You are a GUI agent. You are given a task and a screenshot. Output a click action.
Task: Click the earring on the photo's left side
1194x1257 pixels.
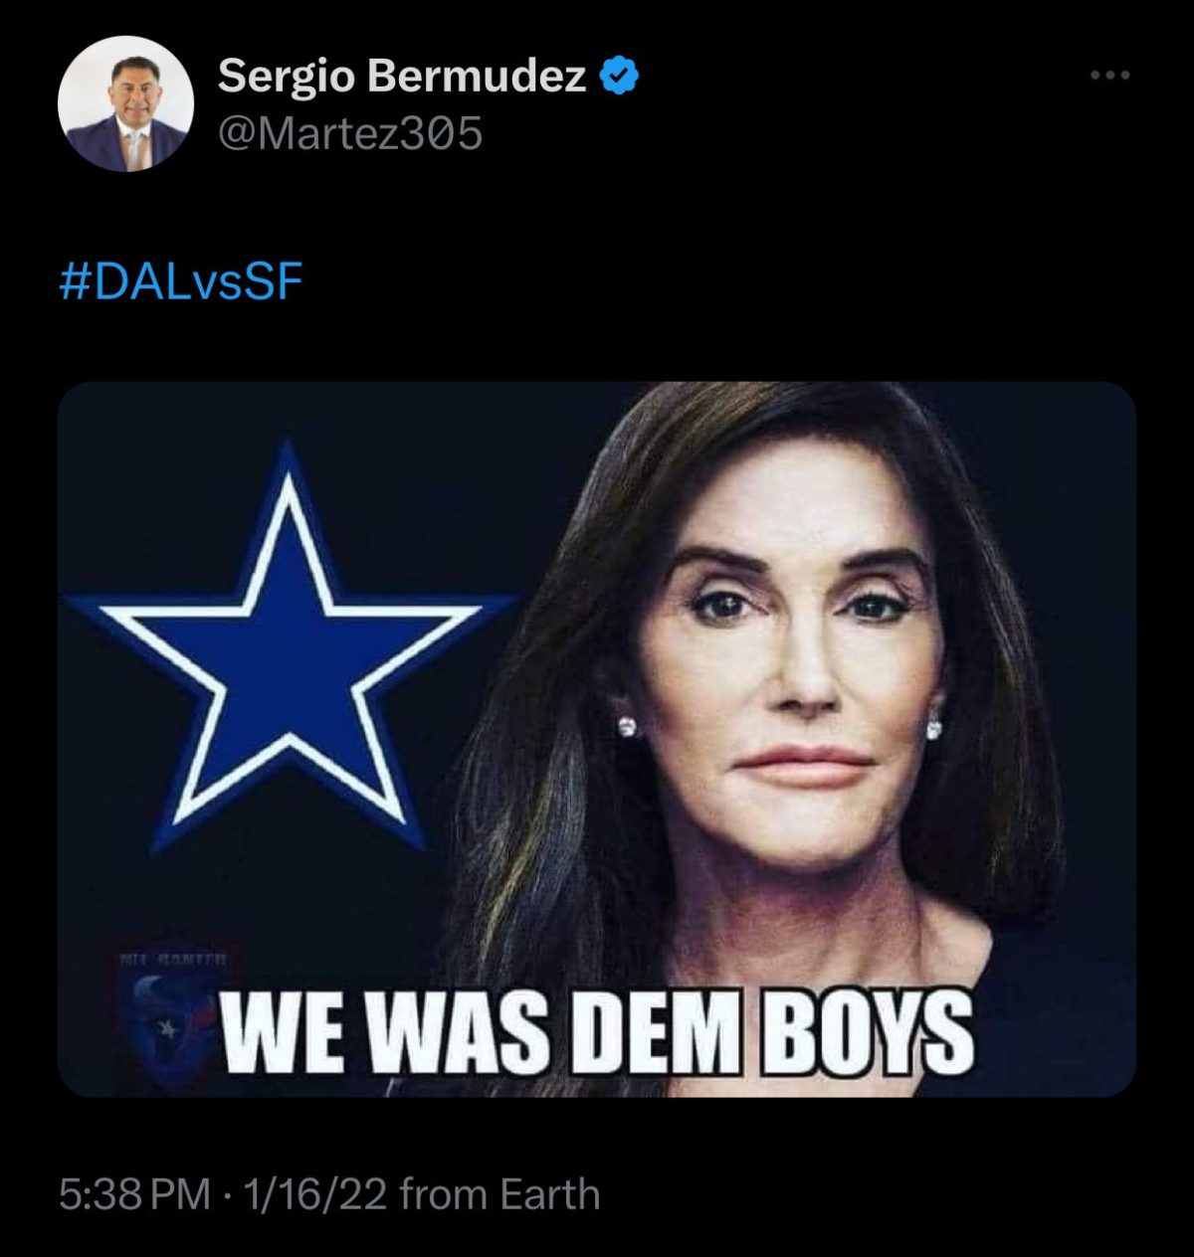[x=626, y=727]
